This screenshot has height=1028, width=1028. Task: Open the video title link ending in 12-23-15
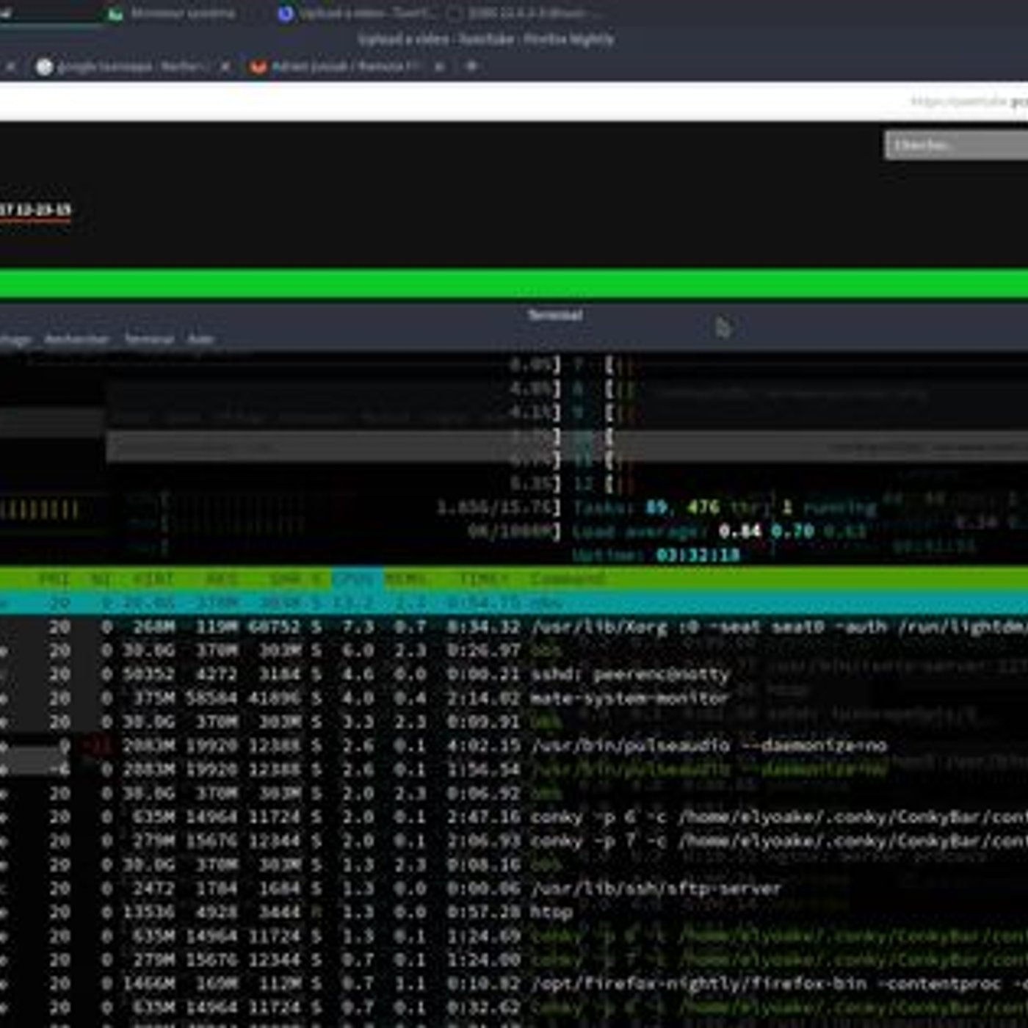coord(35,210)
